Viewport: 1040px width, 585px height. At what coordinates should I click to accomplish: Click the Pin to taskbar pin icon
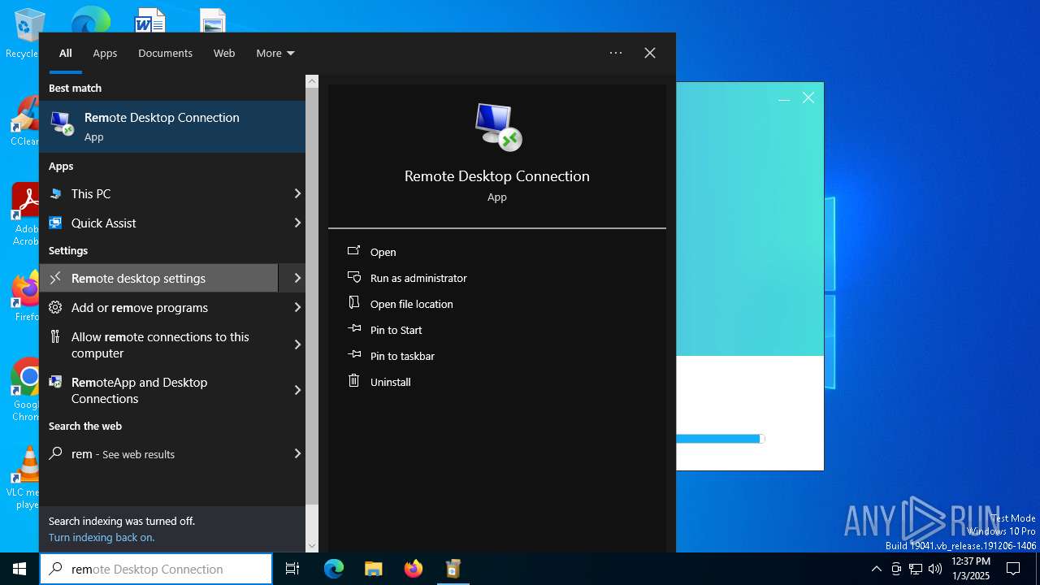(353, 355)
